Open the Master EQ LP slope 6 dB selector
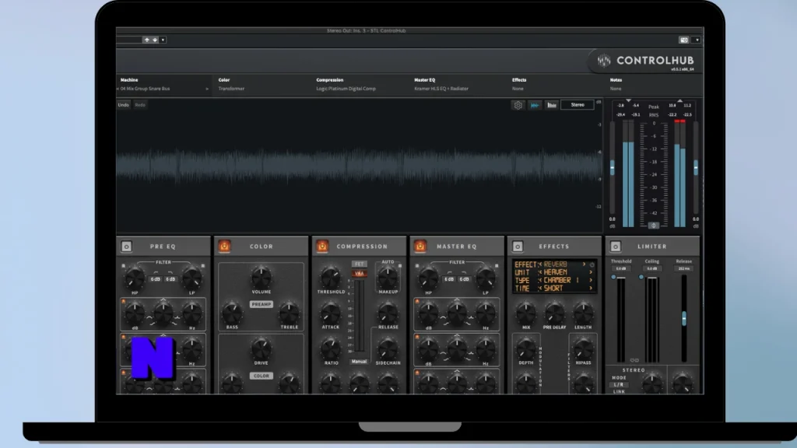Viewport: 797px width, 448px height. [465, 279]
